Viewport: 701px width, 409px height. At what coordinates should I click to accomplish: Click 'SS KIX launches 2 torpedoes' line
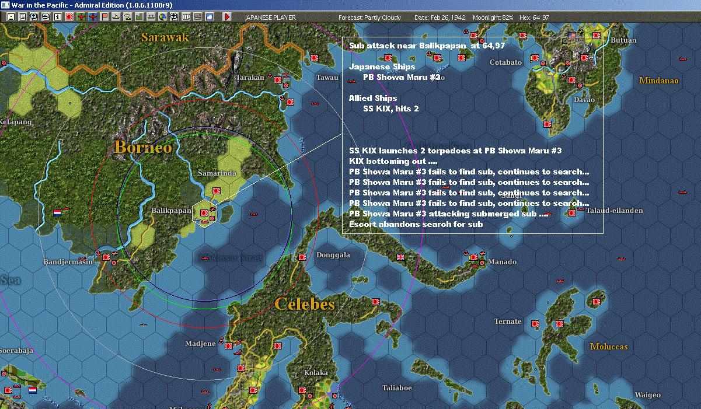[455, 151]
